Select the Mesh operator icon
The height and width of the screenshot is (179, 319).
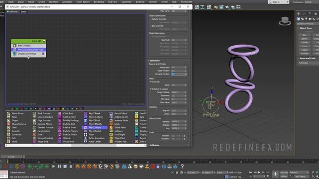tap(111, 124)
